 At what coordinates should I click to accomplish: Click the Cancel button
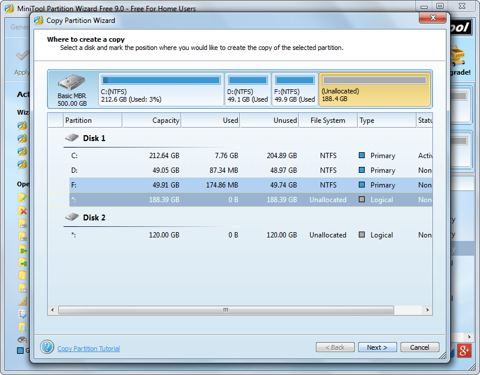[419, 347]
